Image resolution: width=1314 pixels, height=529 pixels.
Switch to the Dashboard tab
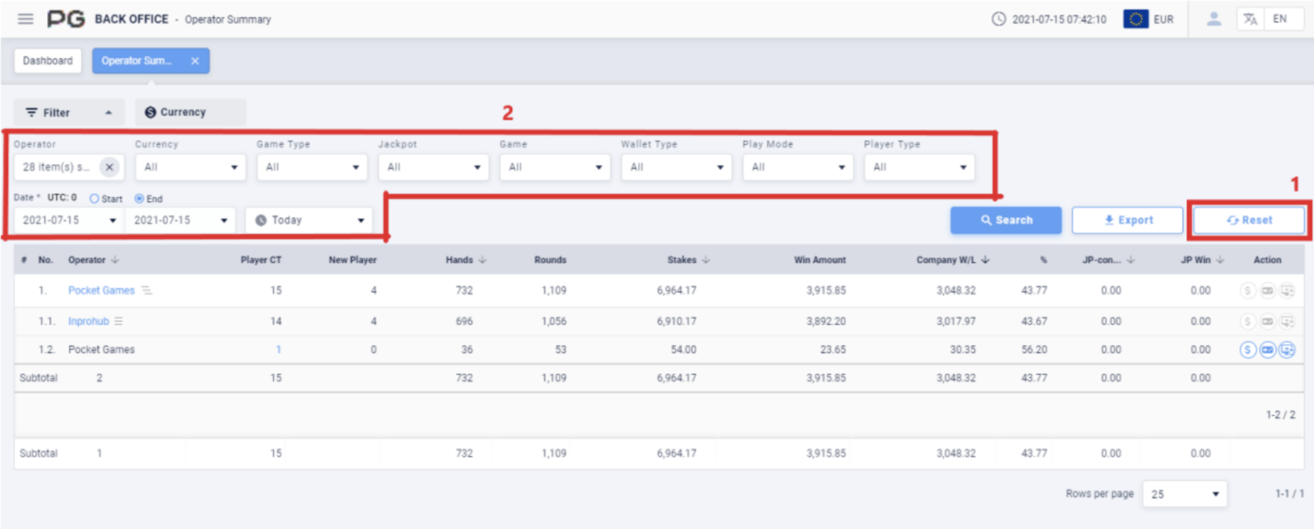point(48,61)
